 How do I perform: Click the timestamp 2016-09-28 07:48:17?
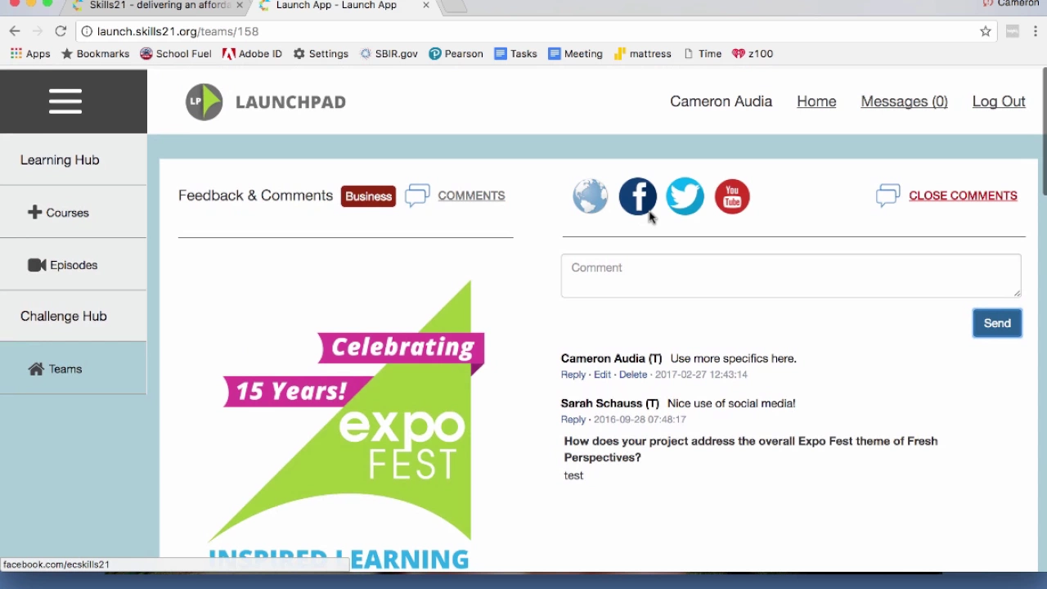pos(640,420)
